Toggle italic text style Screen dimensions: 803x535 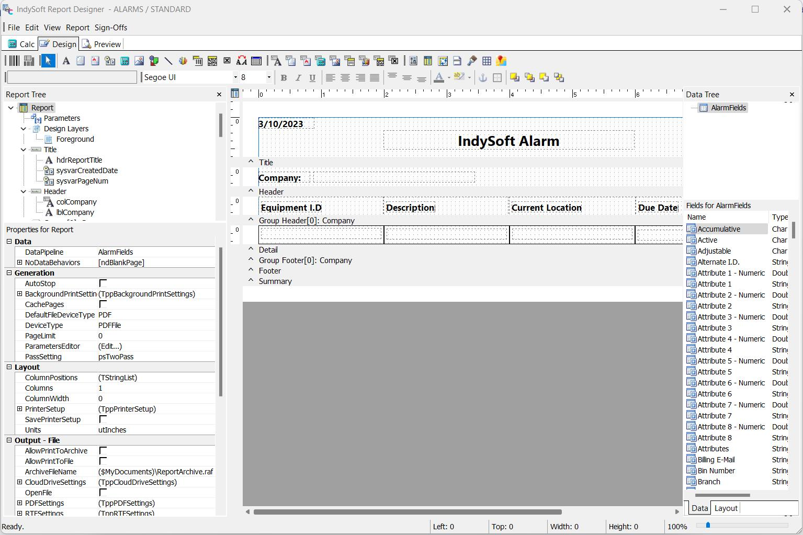click(298, 78)
